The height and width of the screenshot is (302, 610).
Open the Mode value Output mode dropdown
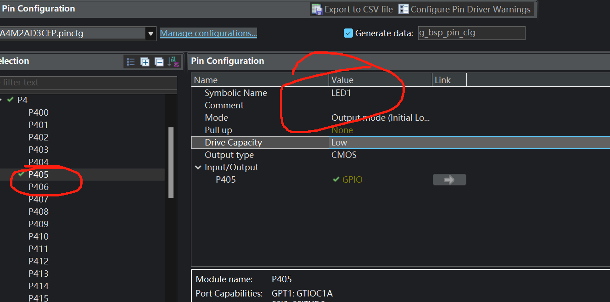[x=381, y=118]
